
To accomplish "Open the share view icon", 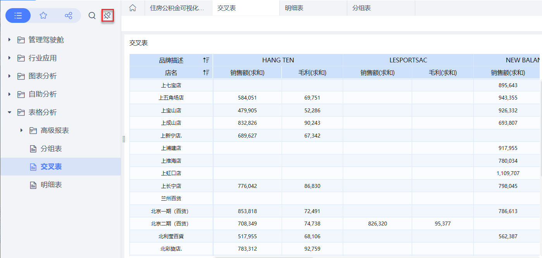I will coord(69,15).
